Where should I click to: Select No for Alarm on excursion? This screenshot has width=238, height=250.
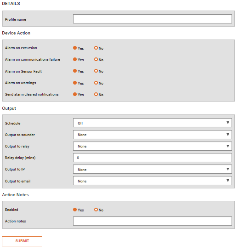96,48
